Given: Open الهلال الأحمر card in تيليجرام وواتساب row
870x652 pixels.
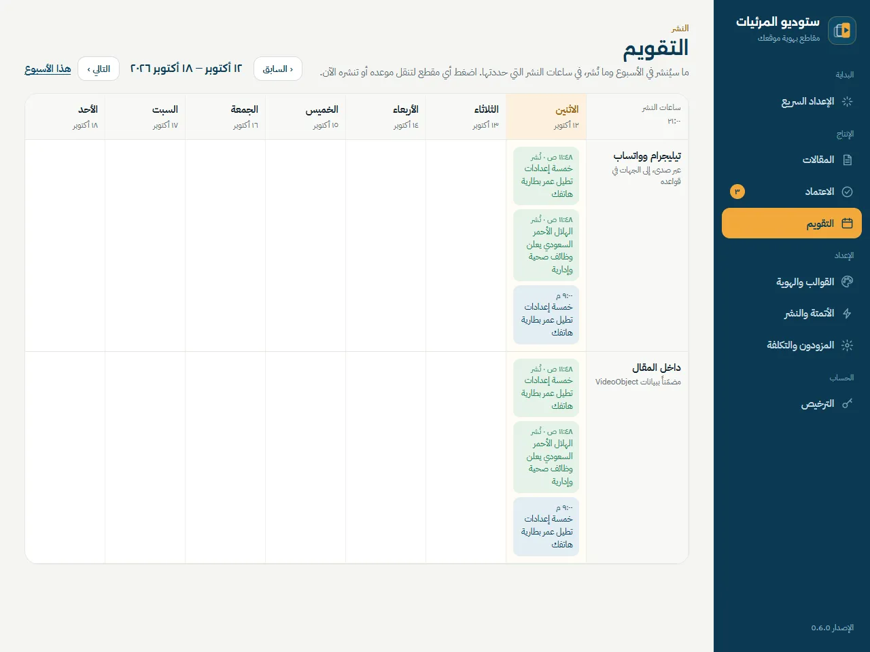Looking at the screenshot, I should coord(546,245).
